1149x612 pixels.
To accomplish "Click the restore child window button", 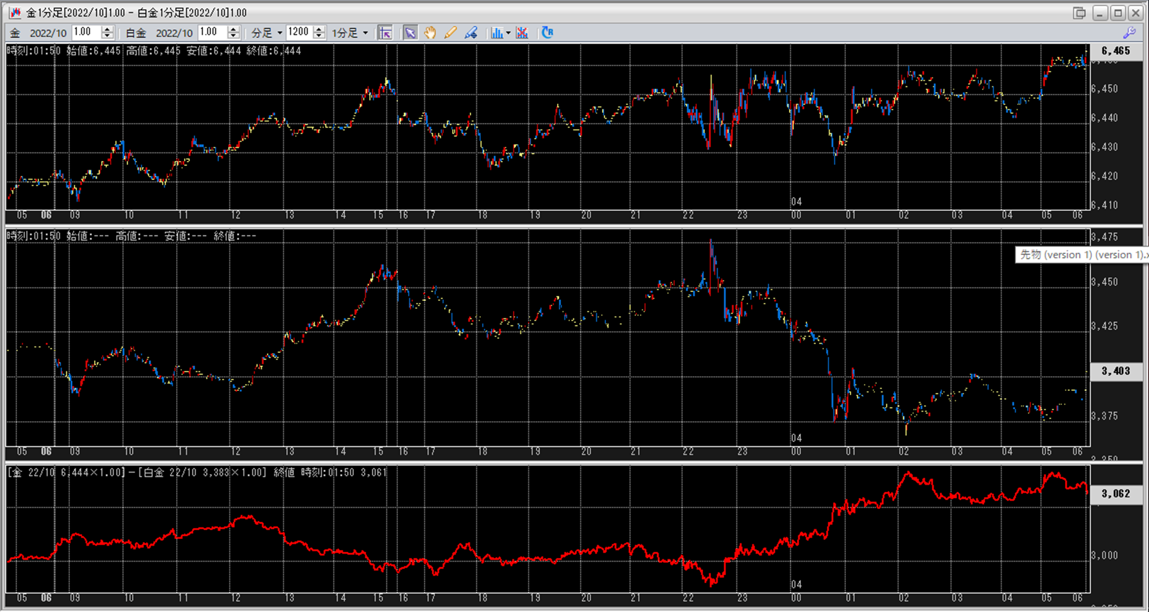I will pos(1079,12).
